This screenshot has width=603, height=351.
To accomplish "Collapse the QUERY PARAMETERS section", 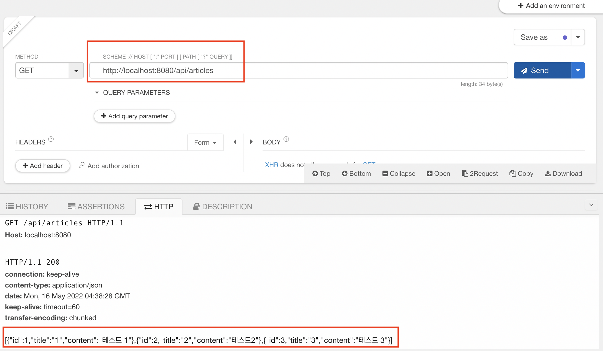I will (97, 93).
